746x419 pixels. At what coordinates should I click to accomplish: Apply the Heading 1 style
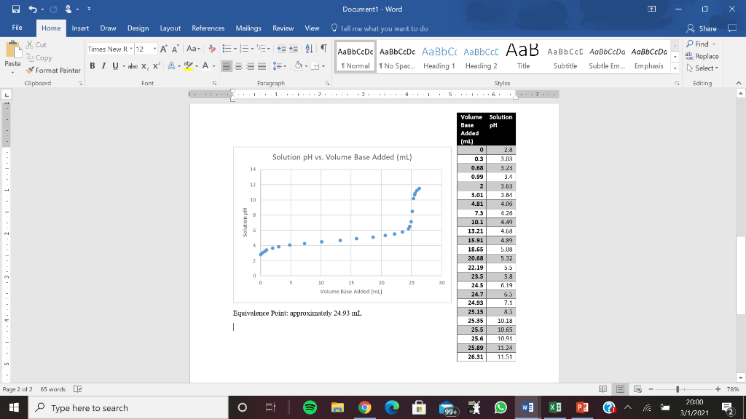439,57
